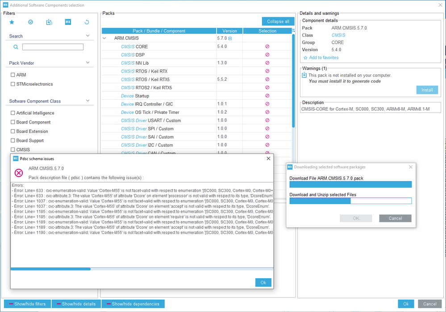Click selection icon for RTOS2 / Keil RTX5
Screen dimensions: 446x312
click(267, 88)
